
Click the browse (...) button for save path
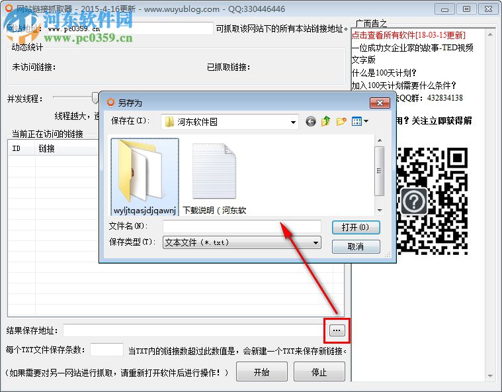337,330
